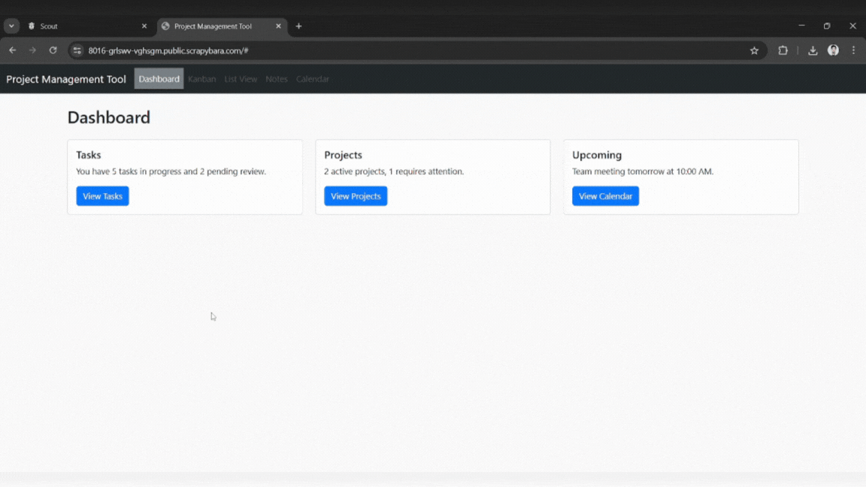This screenshot has height=487, width=866.
Task: Click the forward navigation arrow
Action: (32, 50)
